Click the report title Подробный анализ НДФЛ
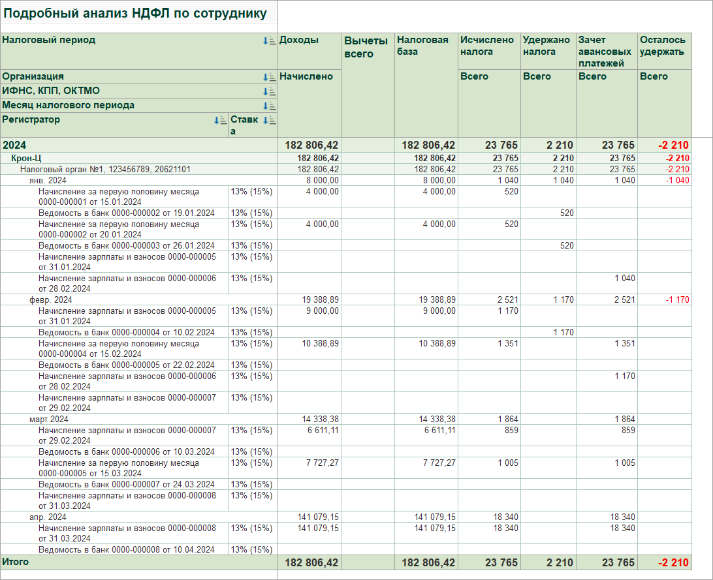 (x=135, y=13)
